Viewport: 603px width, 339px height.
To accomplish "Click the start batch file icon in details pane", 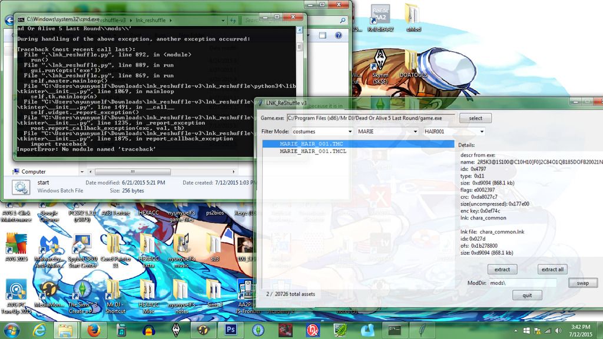I will [21, 187].
